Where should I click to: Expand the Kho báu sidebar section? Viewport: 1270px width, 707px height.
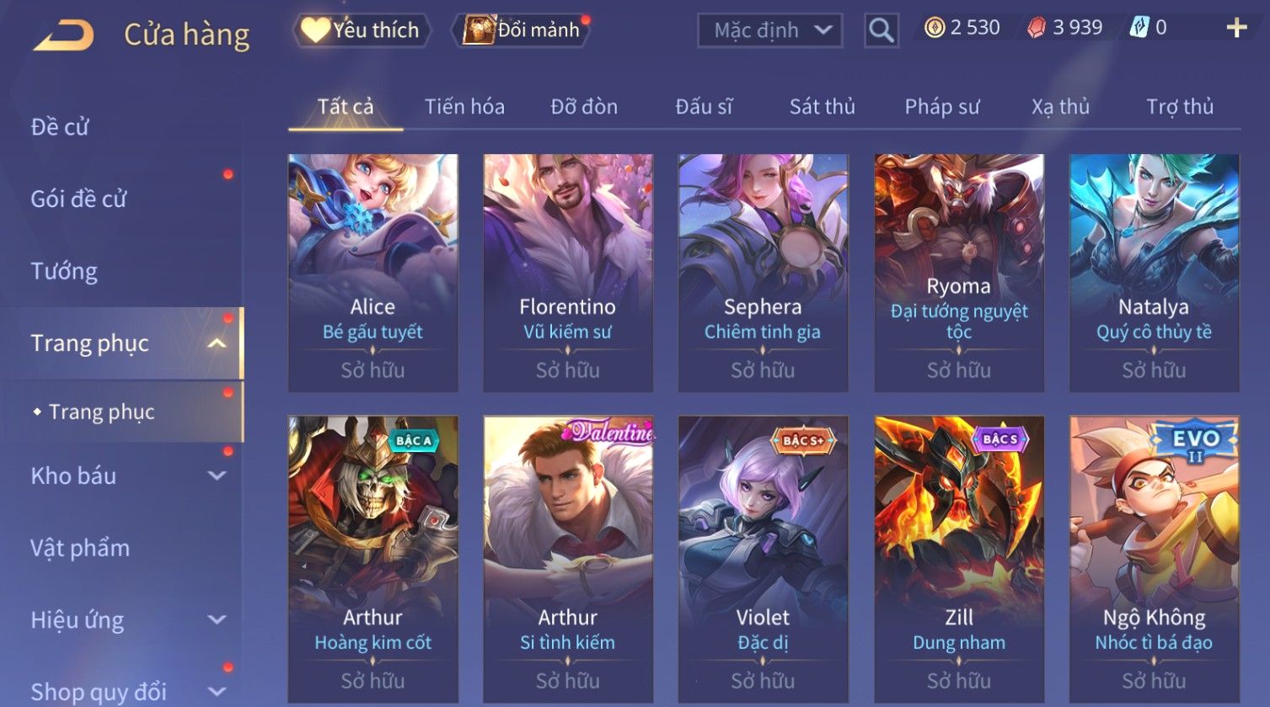217,476
